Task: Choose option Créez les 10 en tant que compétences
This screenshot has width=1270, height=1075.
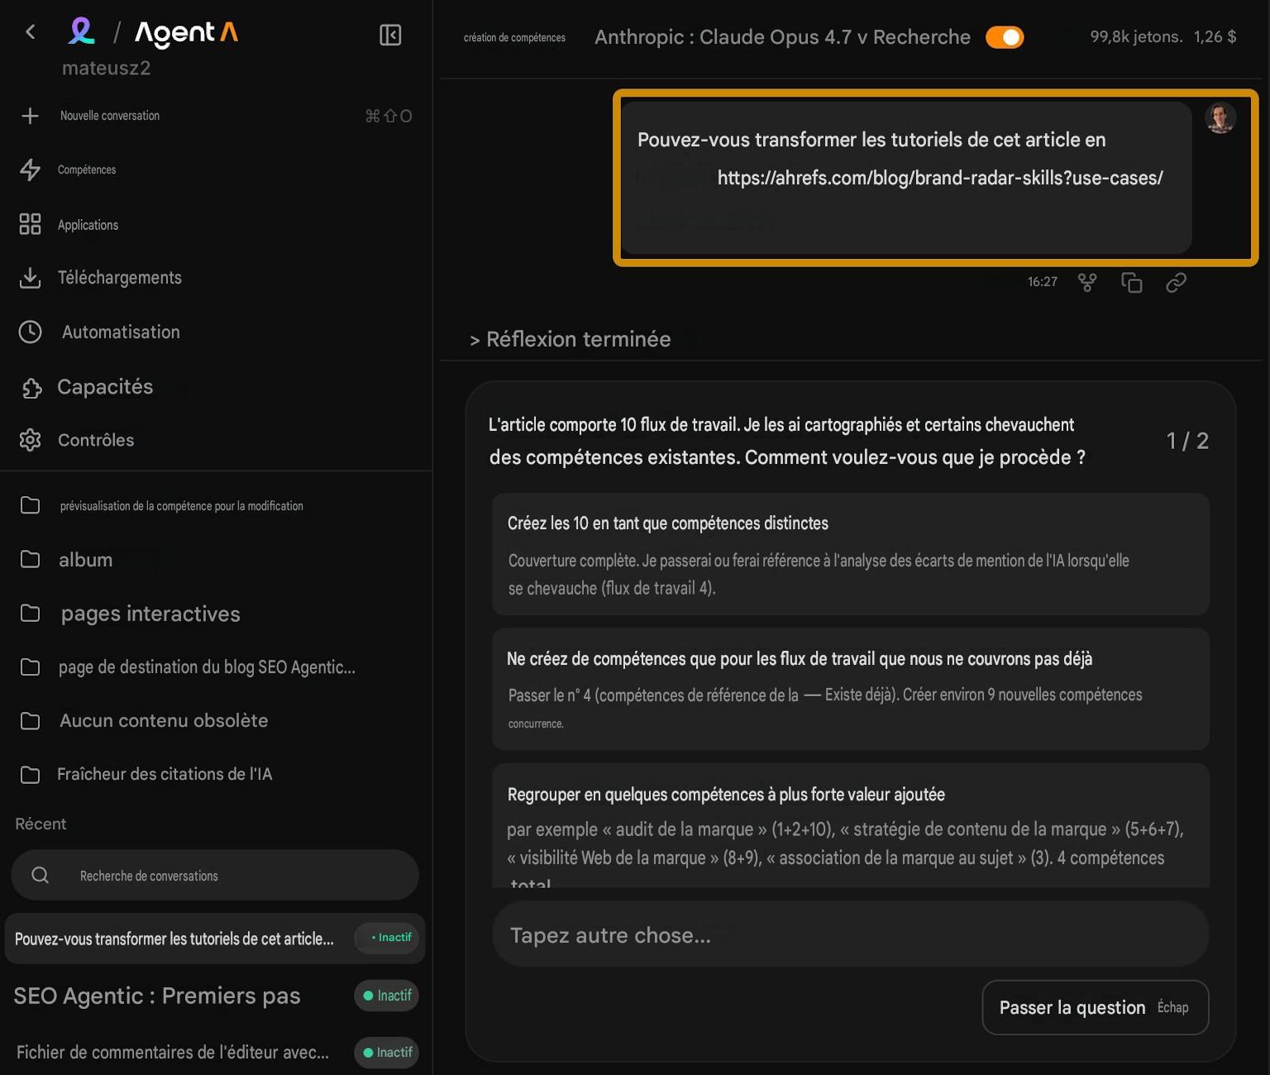Action: pyautogui.click(x=851, y=554)
